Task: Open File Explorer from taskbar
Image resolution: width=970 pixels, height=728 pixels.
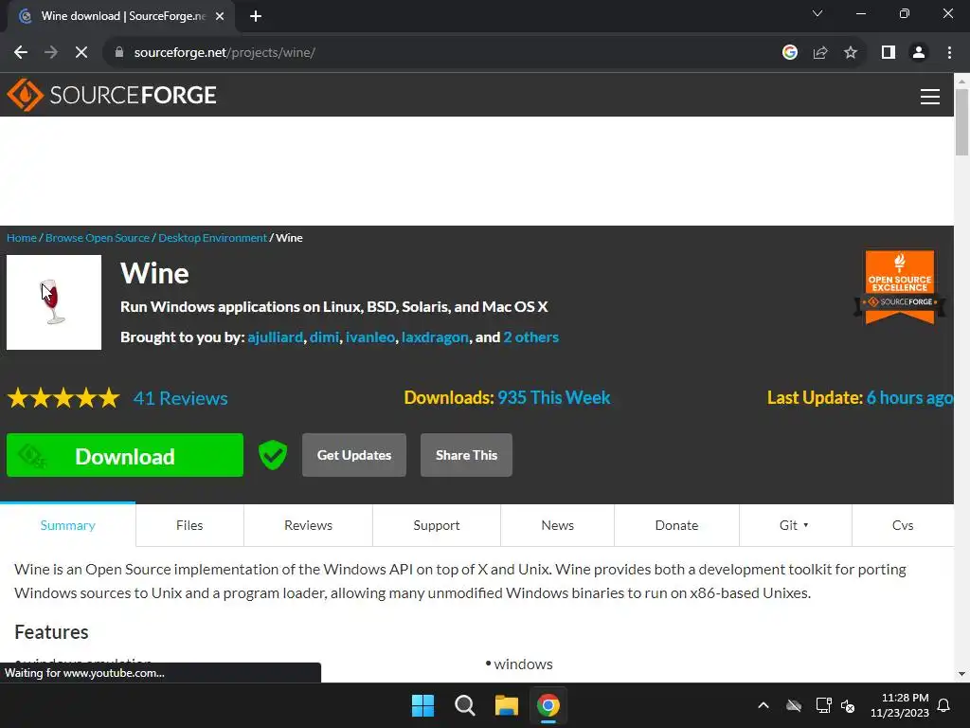Action: click(506, 705)
